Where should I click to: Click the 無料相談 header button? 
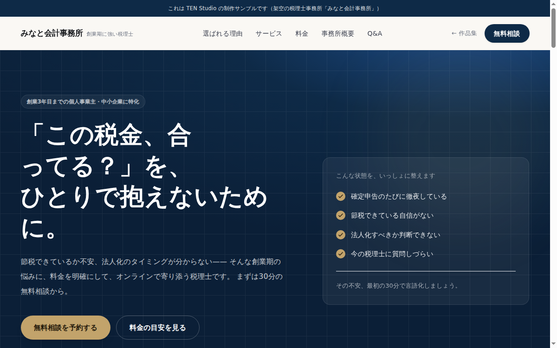tap(507, 33)
